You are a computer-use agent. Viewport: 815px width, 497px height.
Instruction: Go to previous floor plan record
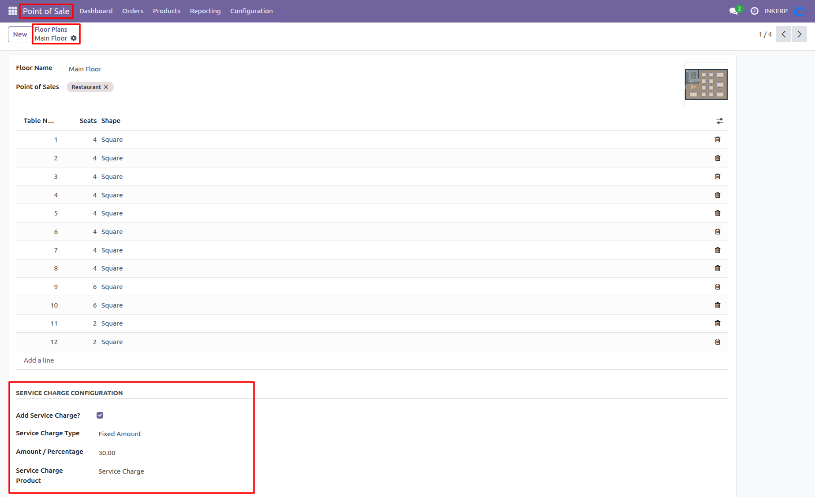[784, 34]
